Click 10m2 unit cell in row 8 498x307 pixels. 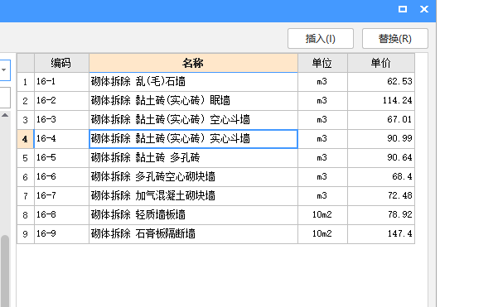(322, 215)
